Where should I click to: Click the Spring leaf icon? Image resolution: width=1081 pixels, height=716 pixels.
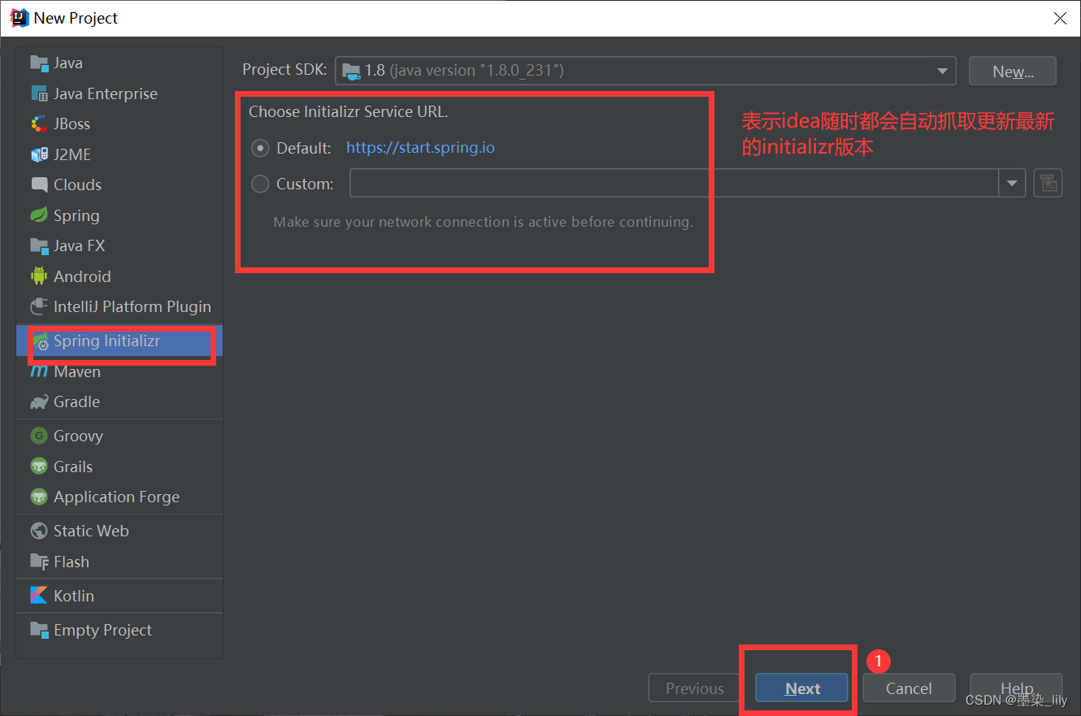tap(39, 215)
